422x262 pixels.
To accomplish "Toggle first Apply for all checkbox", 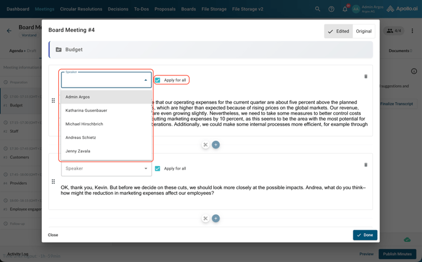I will (158, 80).
